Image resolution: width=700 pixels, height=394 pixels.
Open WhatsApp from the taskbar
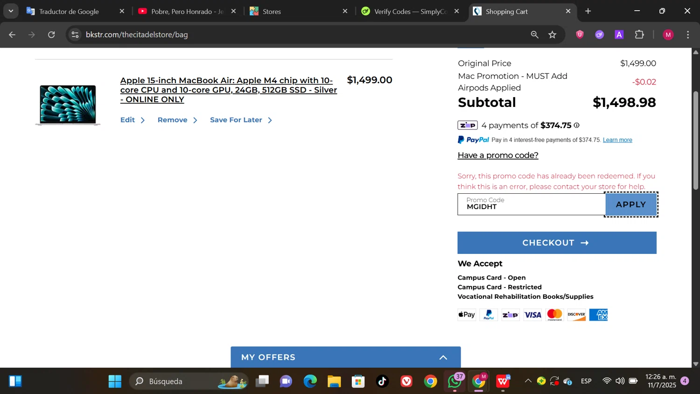click(455, 381)
